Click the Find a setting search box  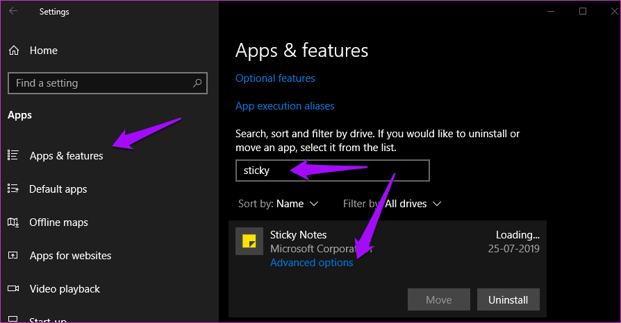(x=108, y=83)
